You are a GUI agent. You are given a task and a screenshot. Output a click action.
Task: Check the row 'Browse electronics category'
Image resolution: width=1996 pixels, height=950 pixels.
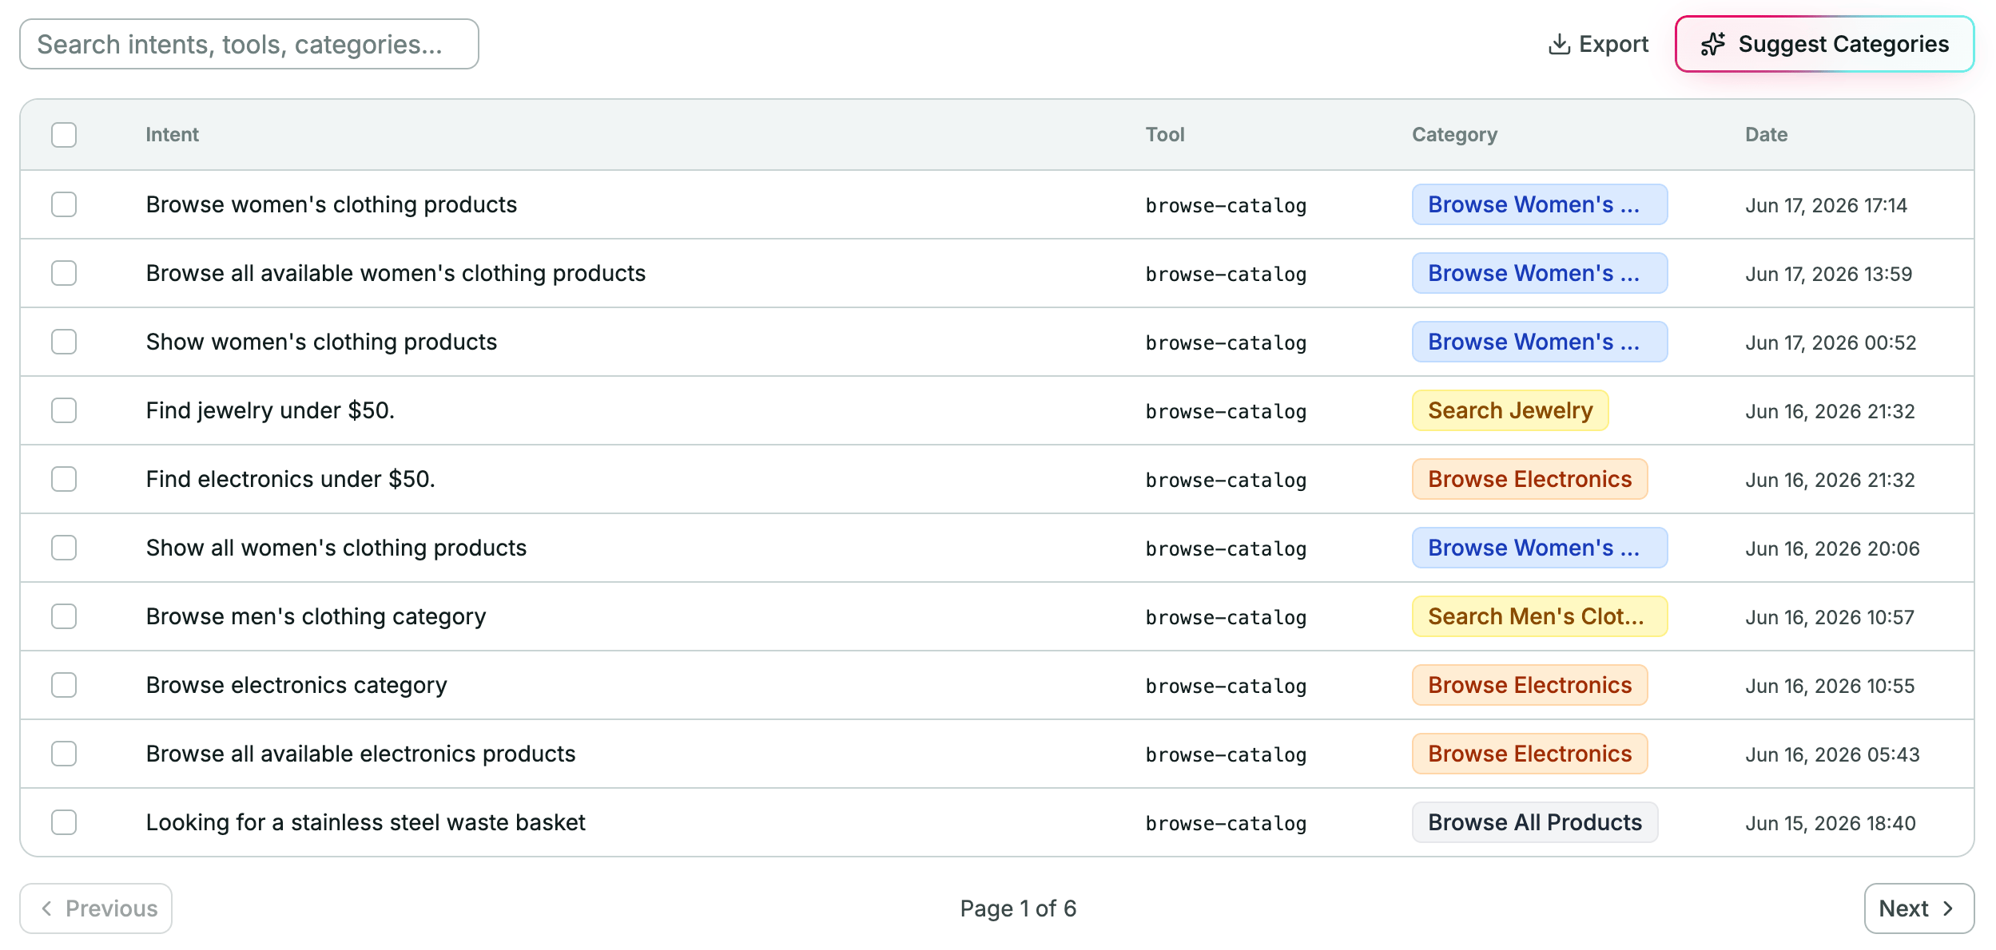[x=64, y=685]
